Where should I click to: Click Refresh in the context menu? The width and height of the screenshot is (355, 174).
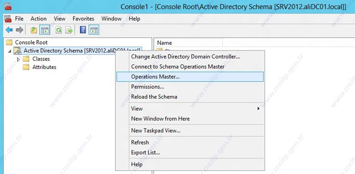[x=190, y=142]
